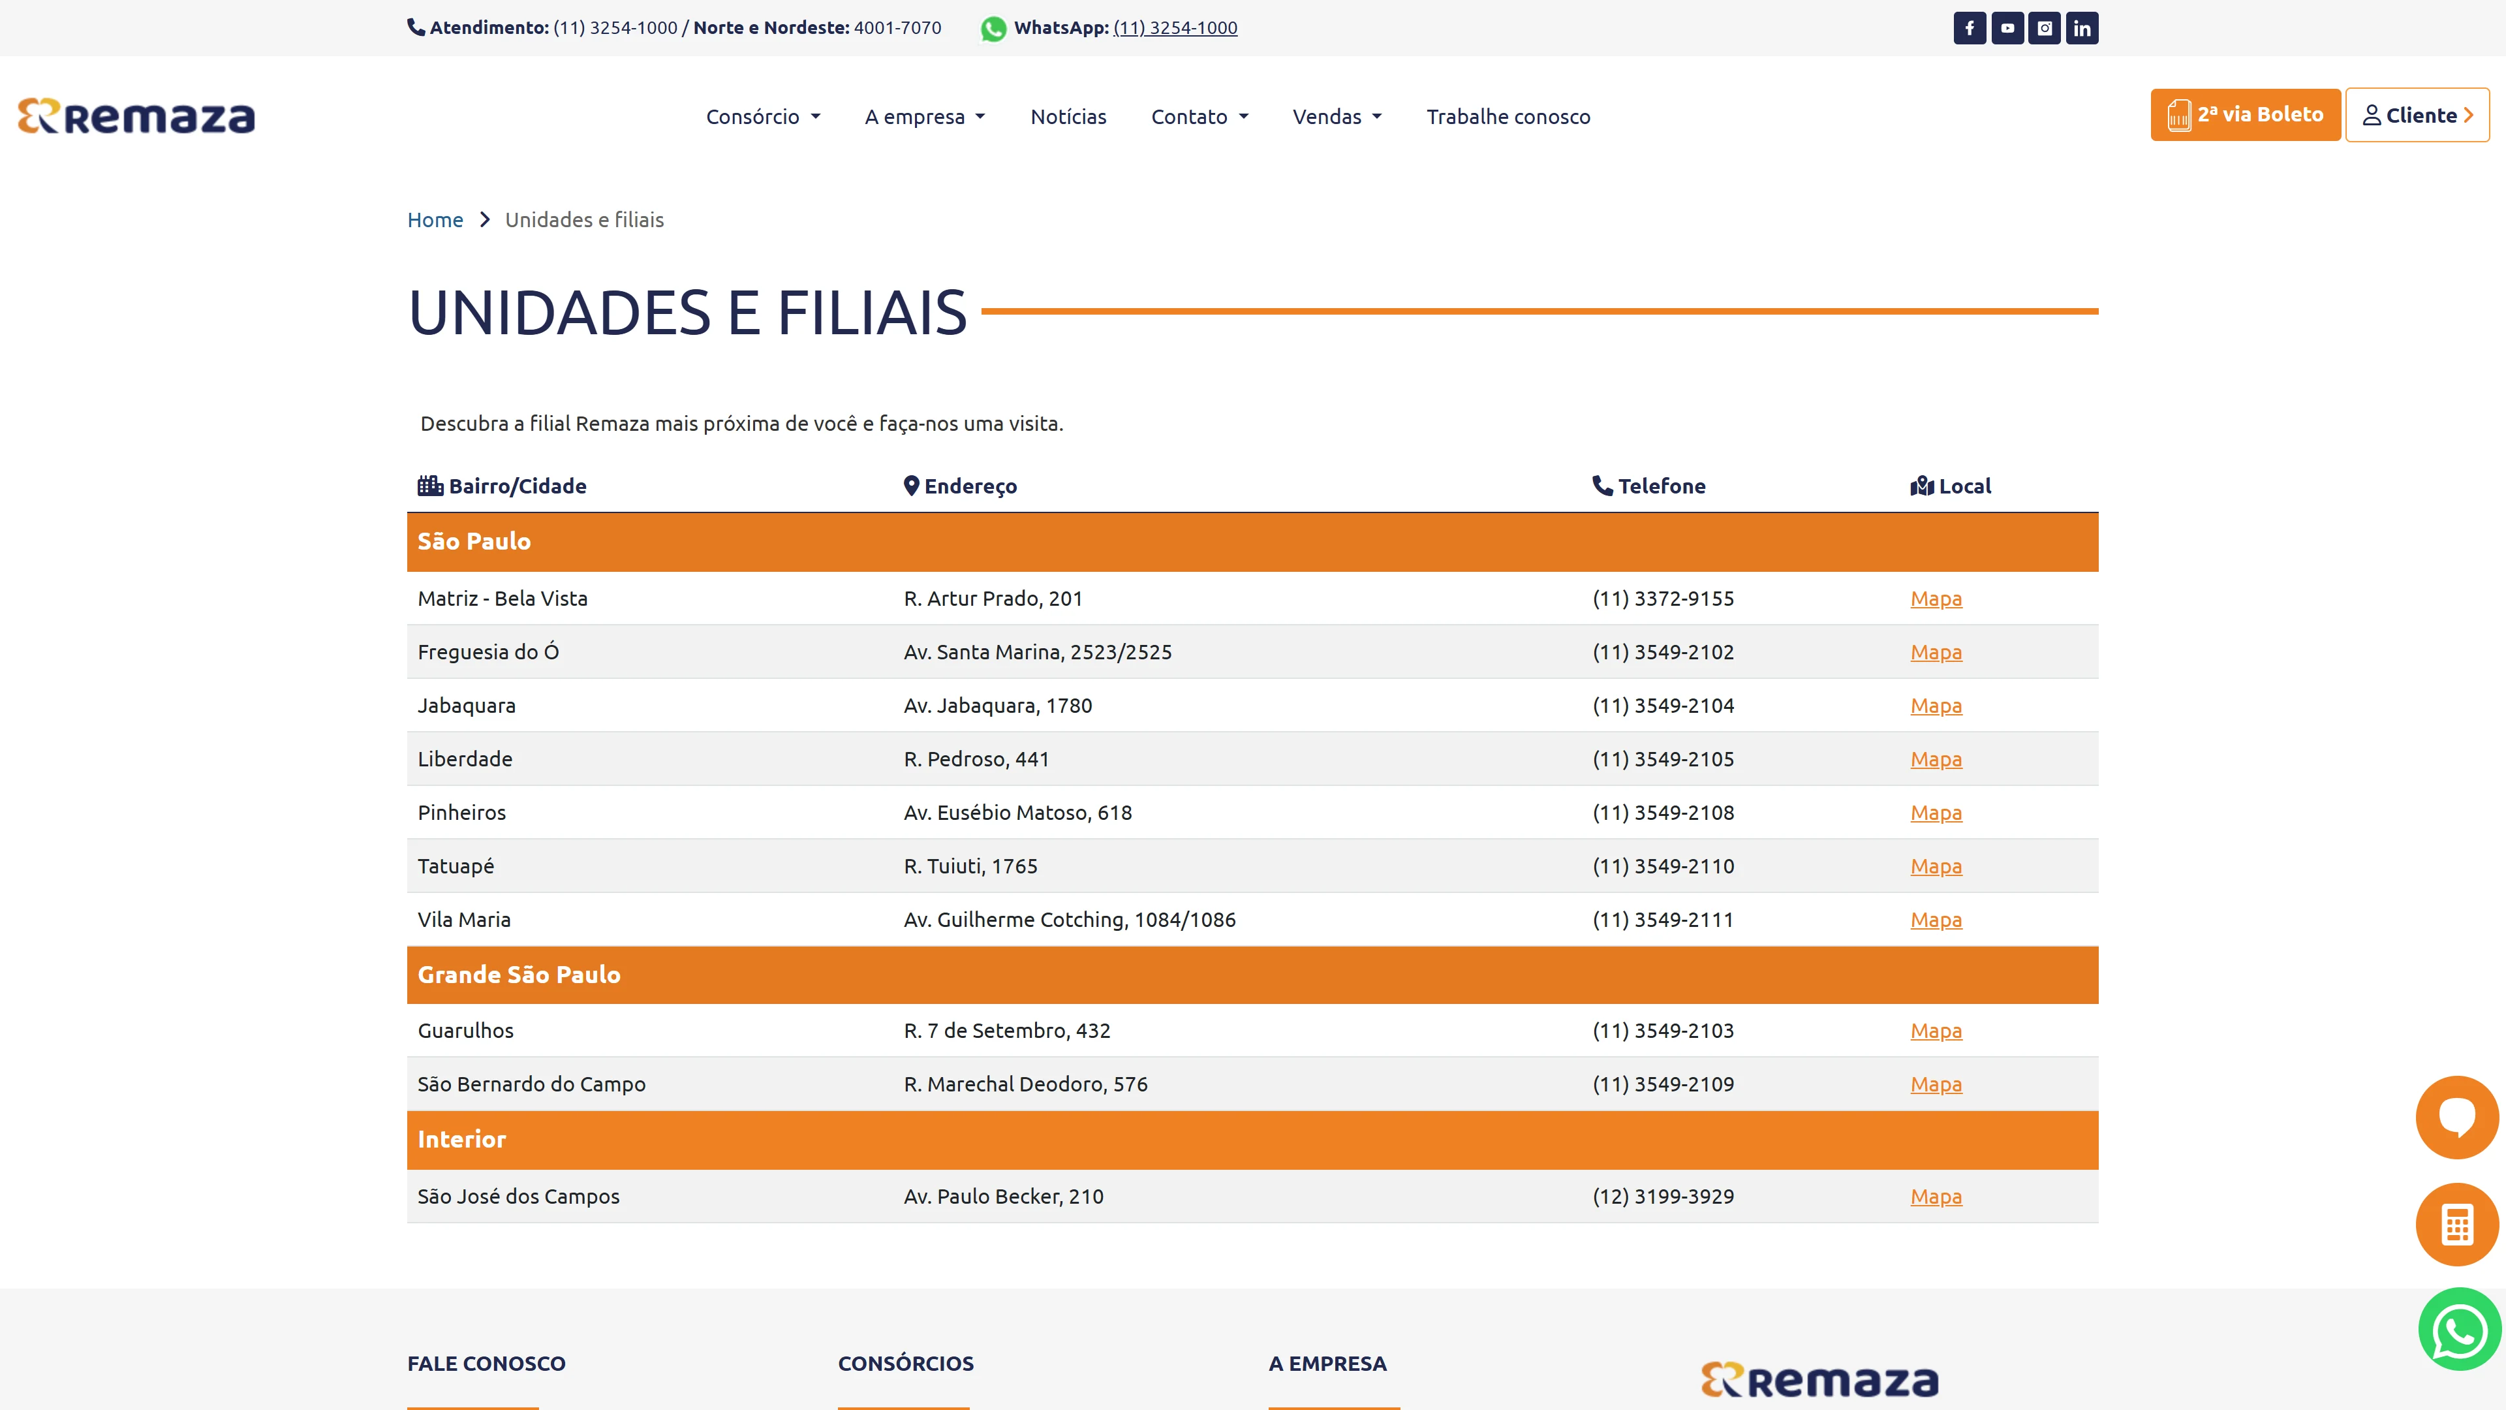Open the Trabalhe conosco menu item
The image size is (2506, 1410).
pyautogui.click(x=1508, y=117)
